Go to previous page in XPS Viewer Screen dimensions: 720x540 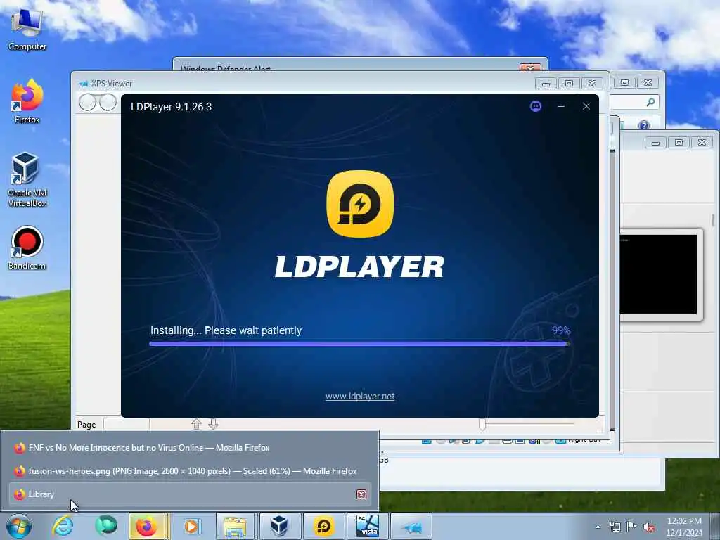pos(197,424)
